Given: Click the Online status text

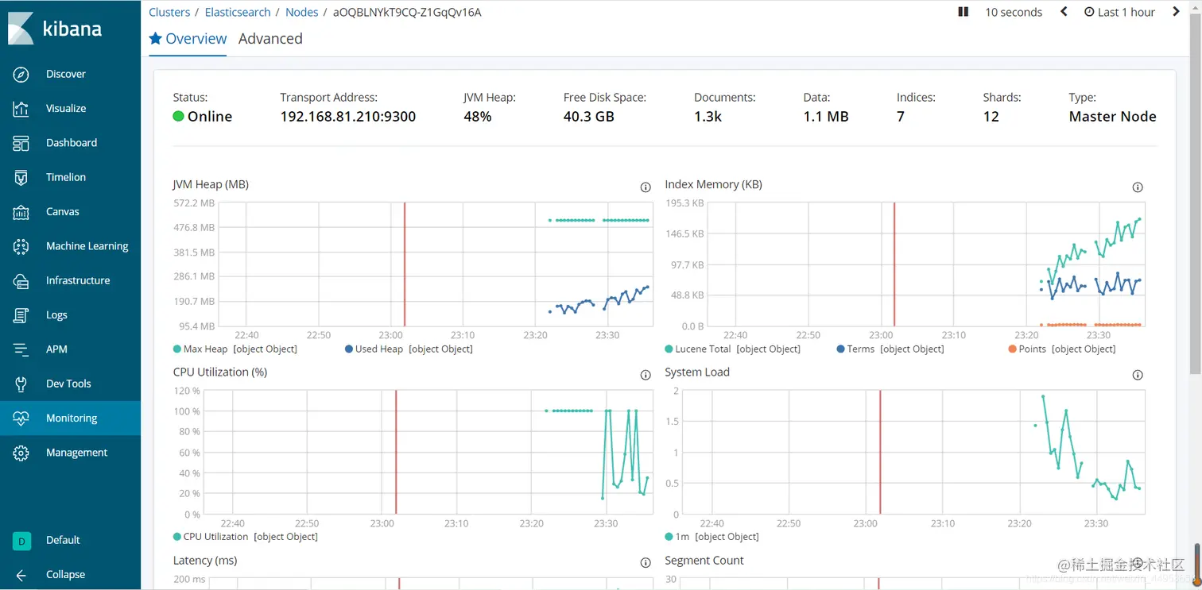Looking at the screenshot, I should pyautogui.click(x=210, y=117).
